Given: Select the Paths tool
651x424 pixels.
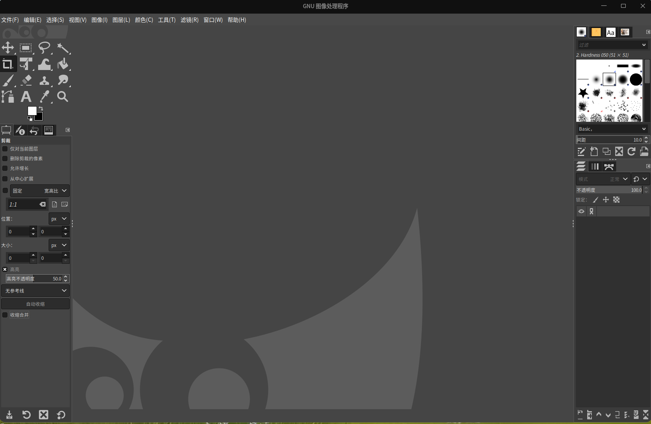Looking at the screenshot, I should (x=8, y=96).
